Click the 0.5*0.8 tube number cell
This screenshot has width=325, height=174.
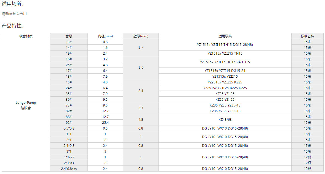coord(69,128)
